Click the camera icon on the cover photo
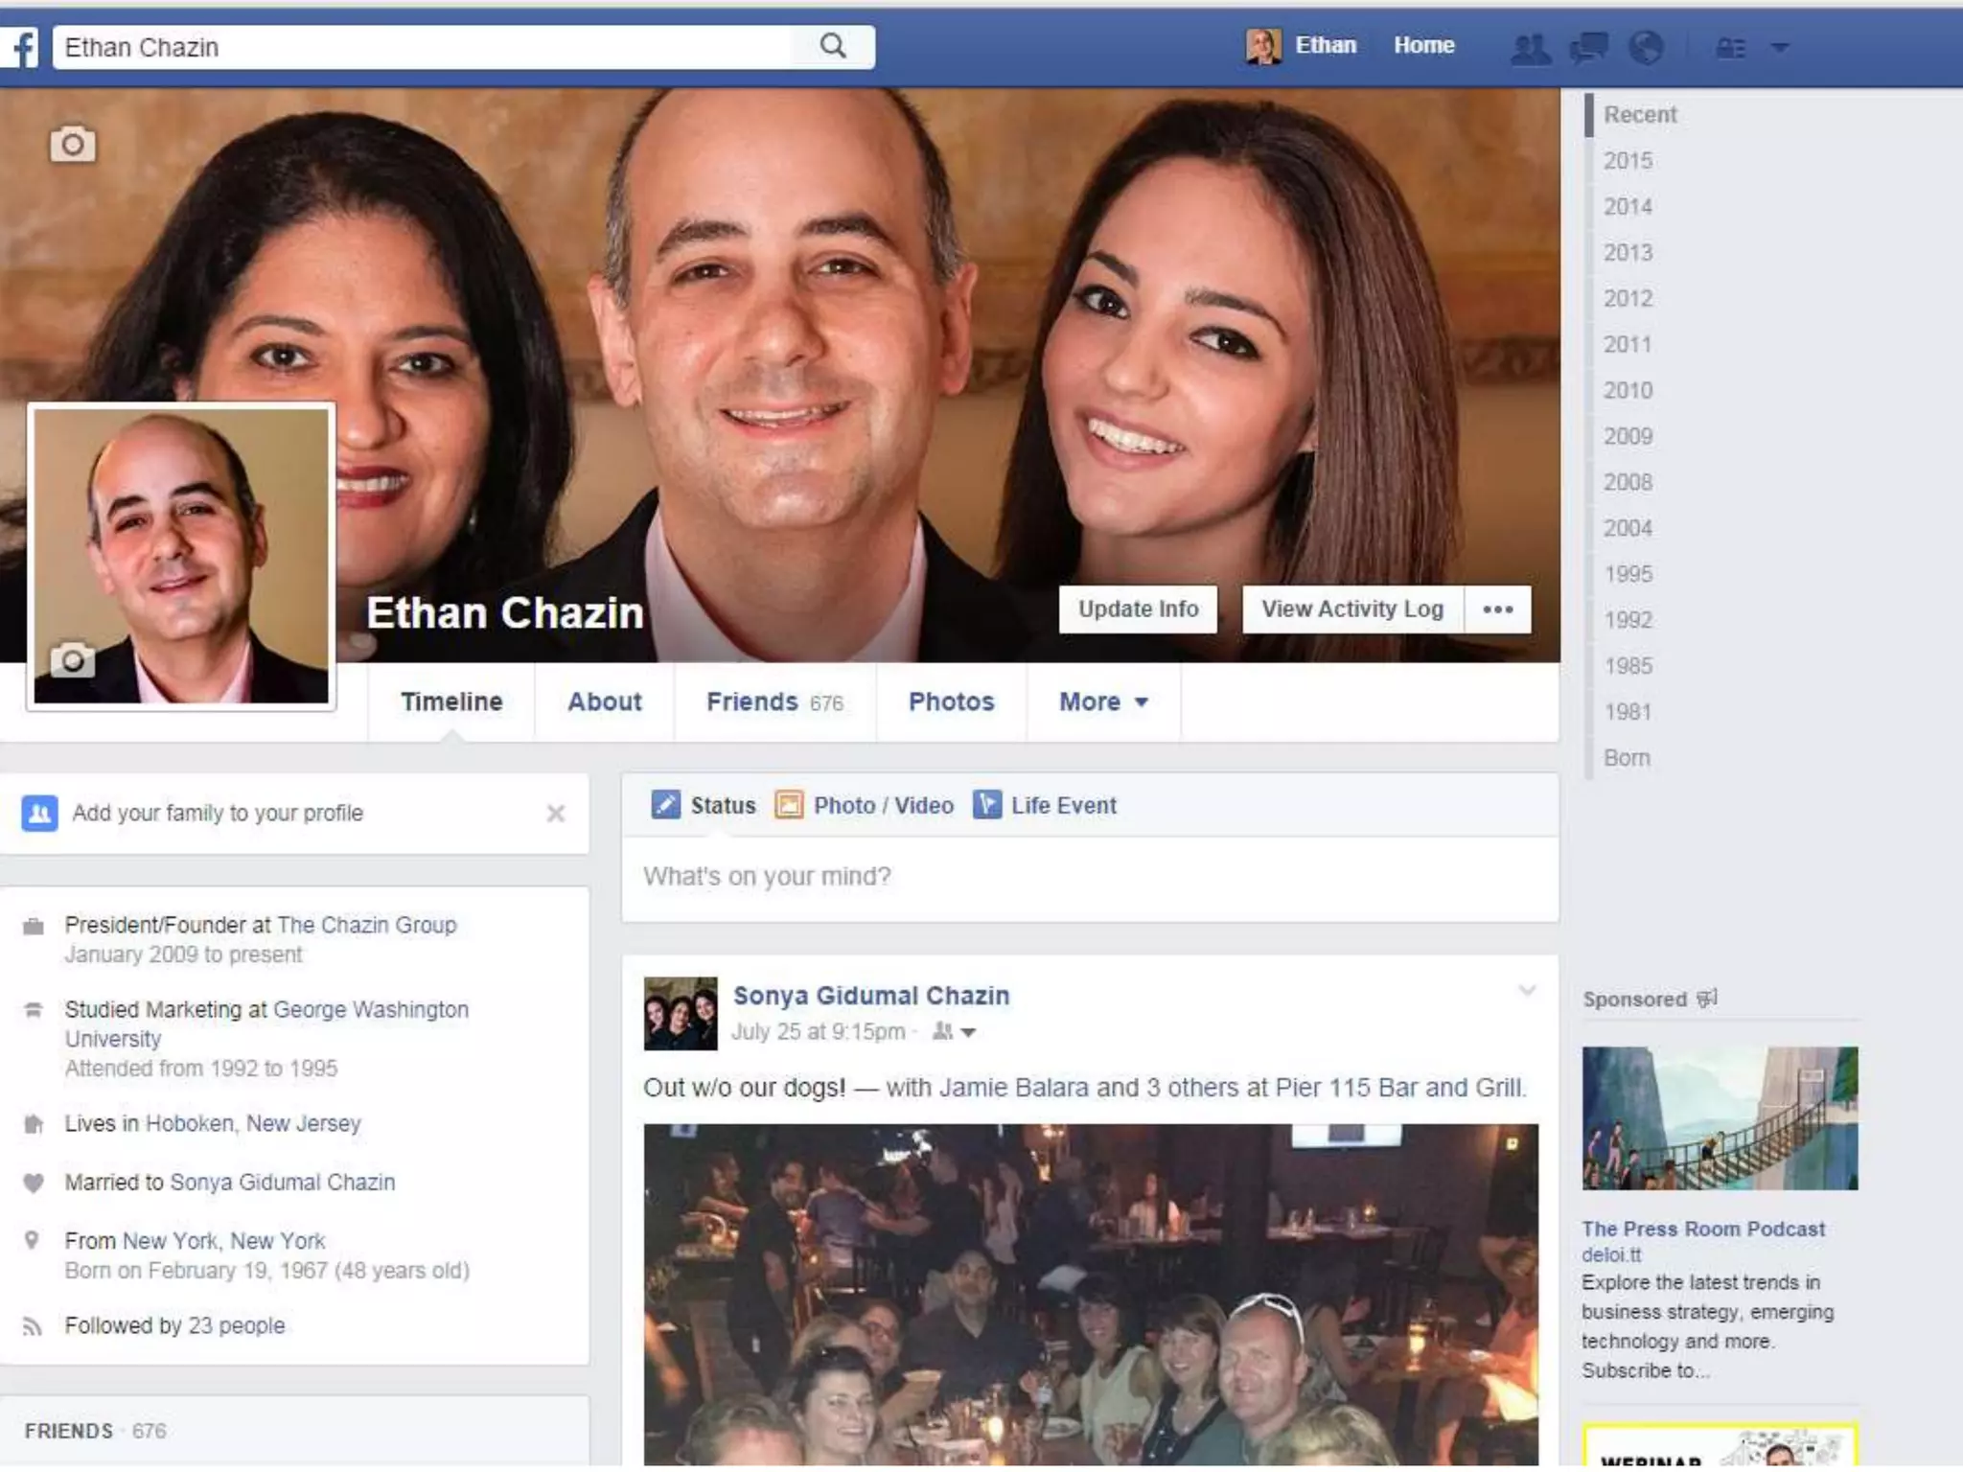Screen dimensions: 1963x1472 point(72,144)
